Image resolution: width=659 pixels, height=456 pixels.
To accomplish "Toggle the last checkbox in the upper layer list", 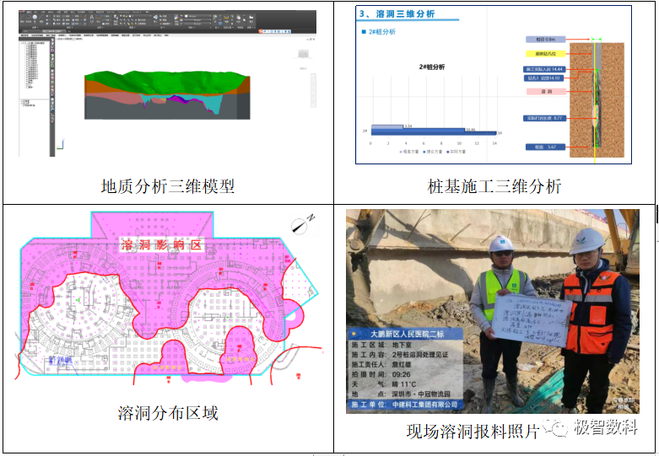I will click(28, 87).
